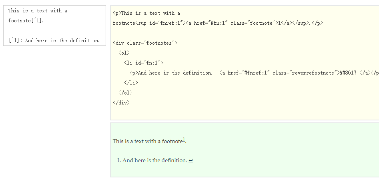
Task: Click the closing </ol> tag in code
Action: (125, 93)
